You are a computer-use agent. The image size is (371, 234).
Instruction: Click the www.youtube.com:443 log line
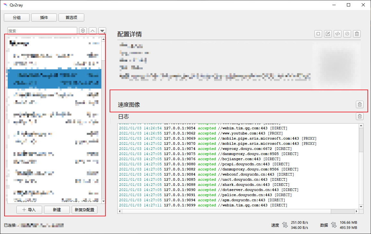click(201, 134)
